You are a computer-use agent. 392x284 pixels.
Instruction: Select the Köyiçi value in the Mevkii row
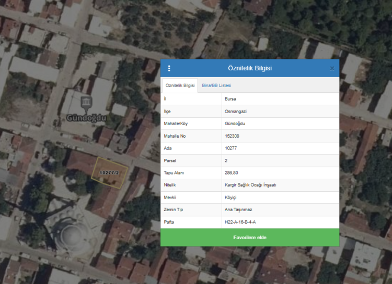pos(231,197)
